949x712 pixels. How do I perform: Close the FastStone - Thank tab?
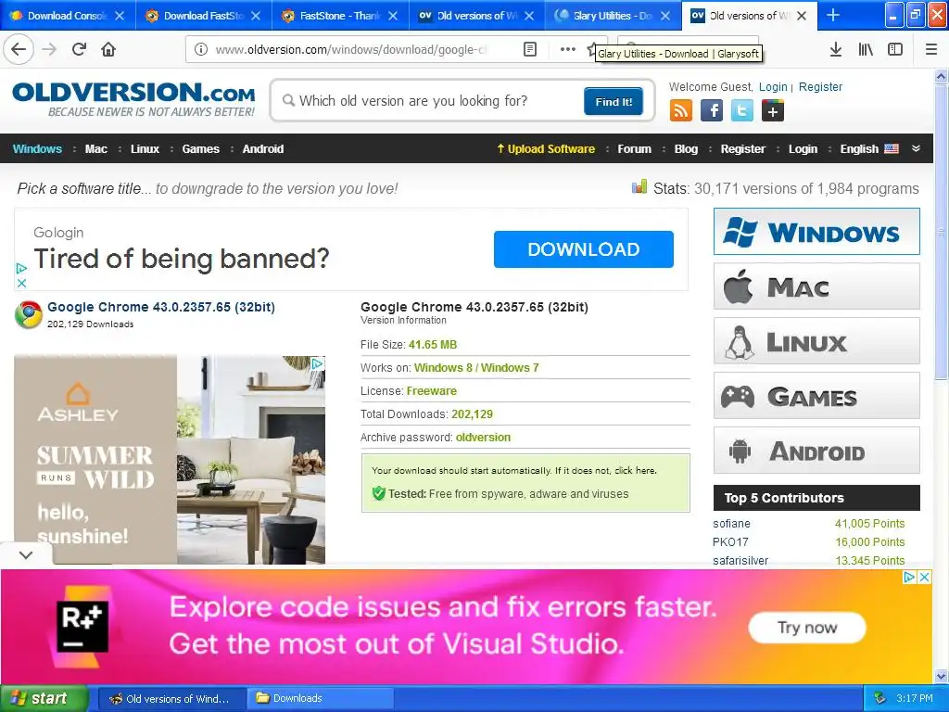tap(393, 16)
